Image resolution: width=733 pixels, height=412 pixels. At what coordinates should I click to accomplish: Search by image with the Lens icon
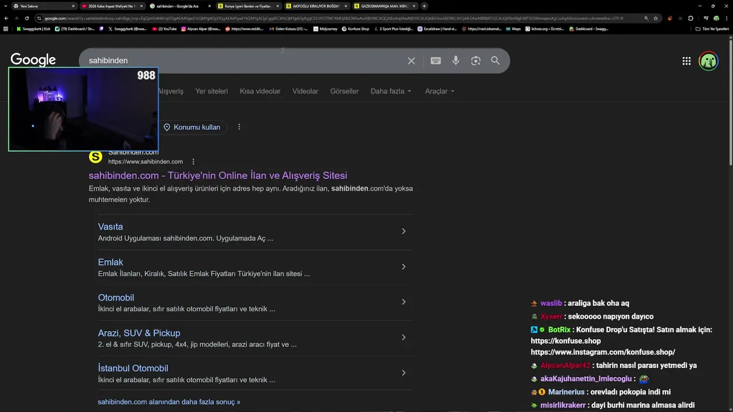coord(476,61)
